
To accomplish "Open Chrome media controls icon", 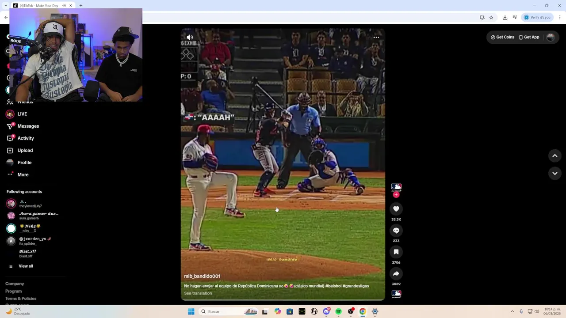I will [515, 18].
